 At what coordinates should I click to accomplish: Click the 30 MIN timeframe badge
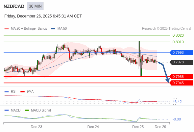[35, 6]
